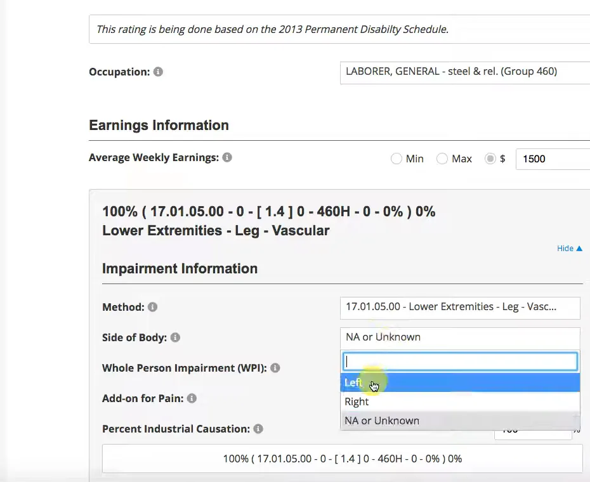Viewport: 590px width, 482px height.
Task: Show info for Average Weekly Earnings
Action: click(227, 157)
